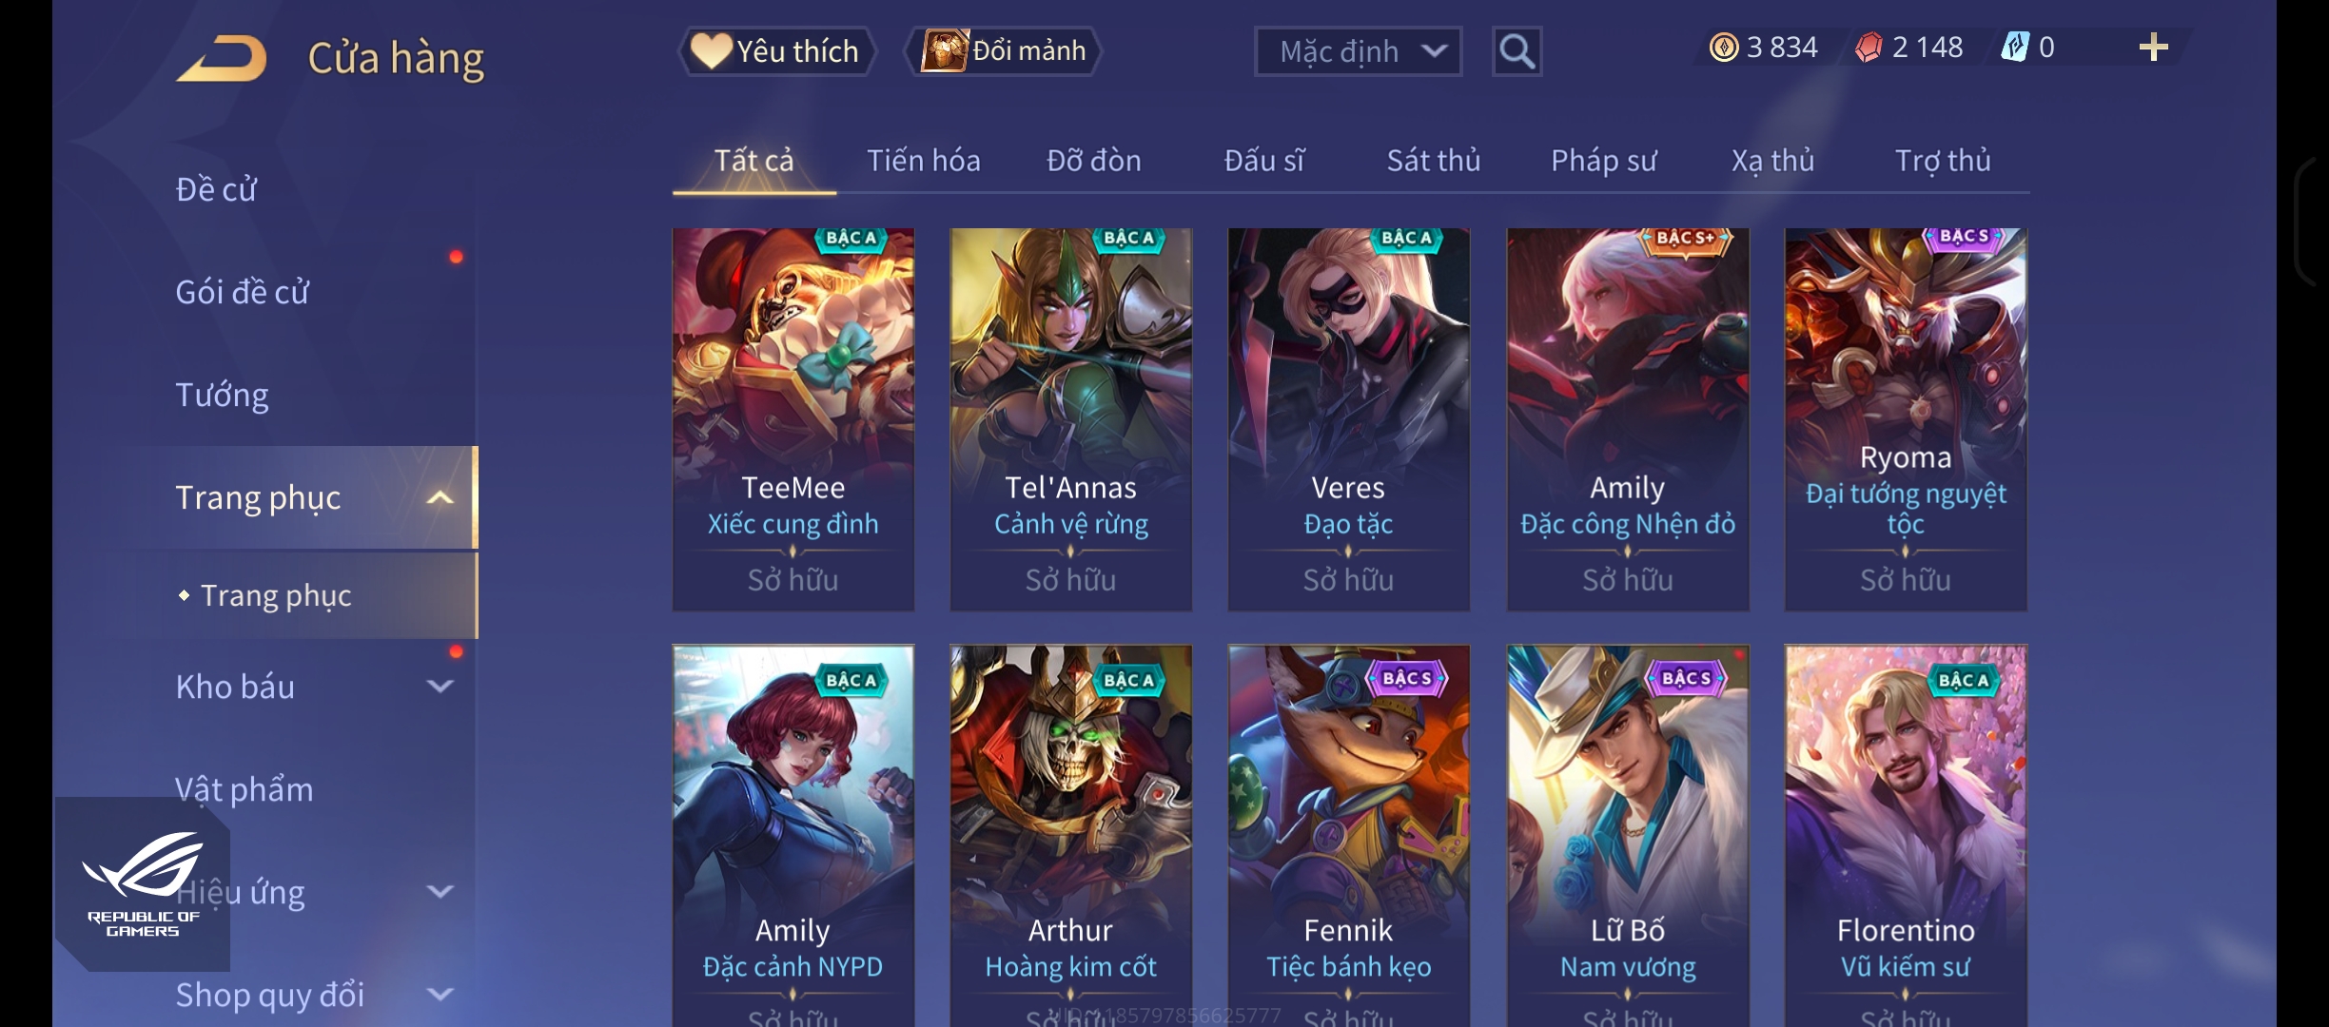2329x1027 pixels.
Task: Switch to the Tiến hóa tab
Action: click(923, 161)
